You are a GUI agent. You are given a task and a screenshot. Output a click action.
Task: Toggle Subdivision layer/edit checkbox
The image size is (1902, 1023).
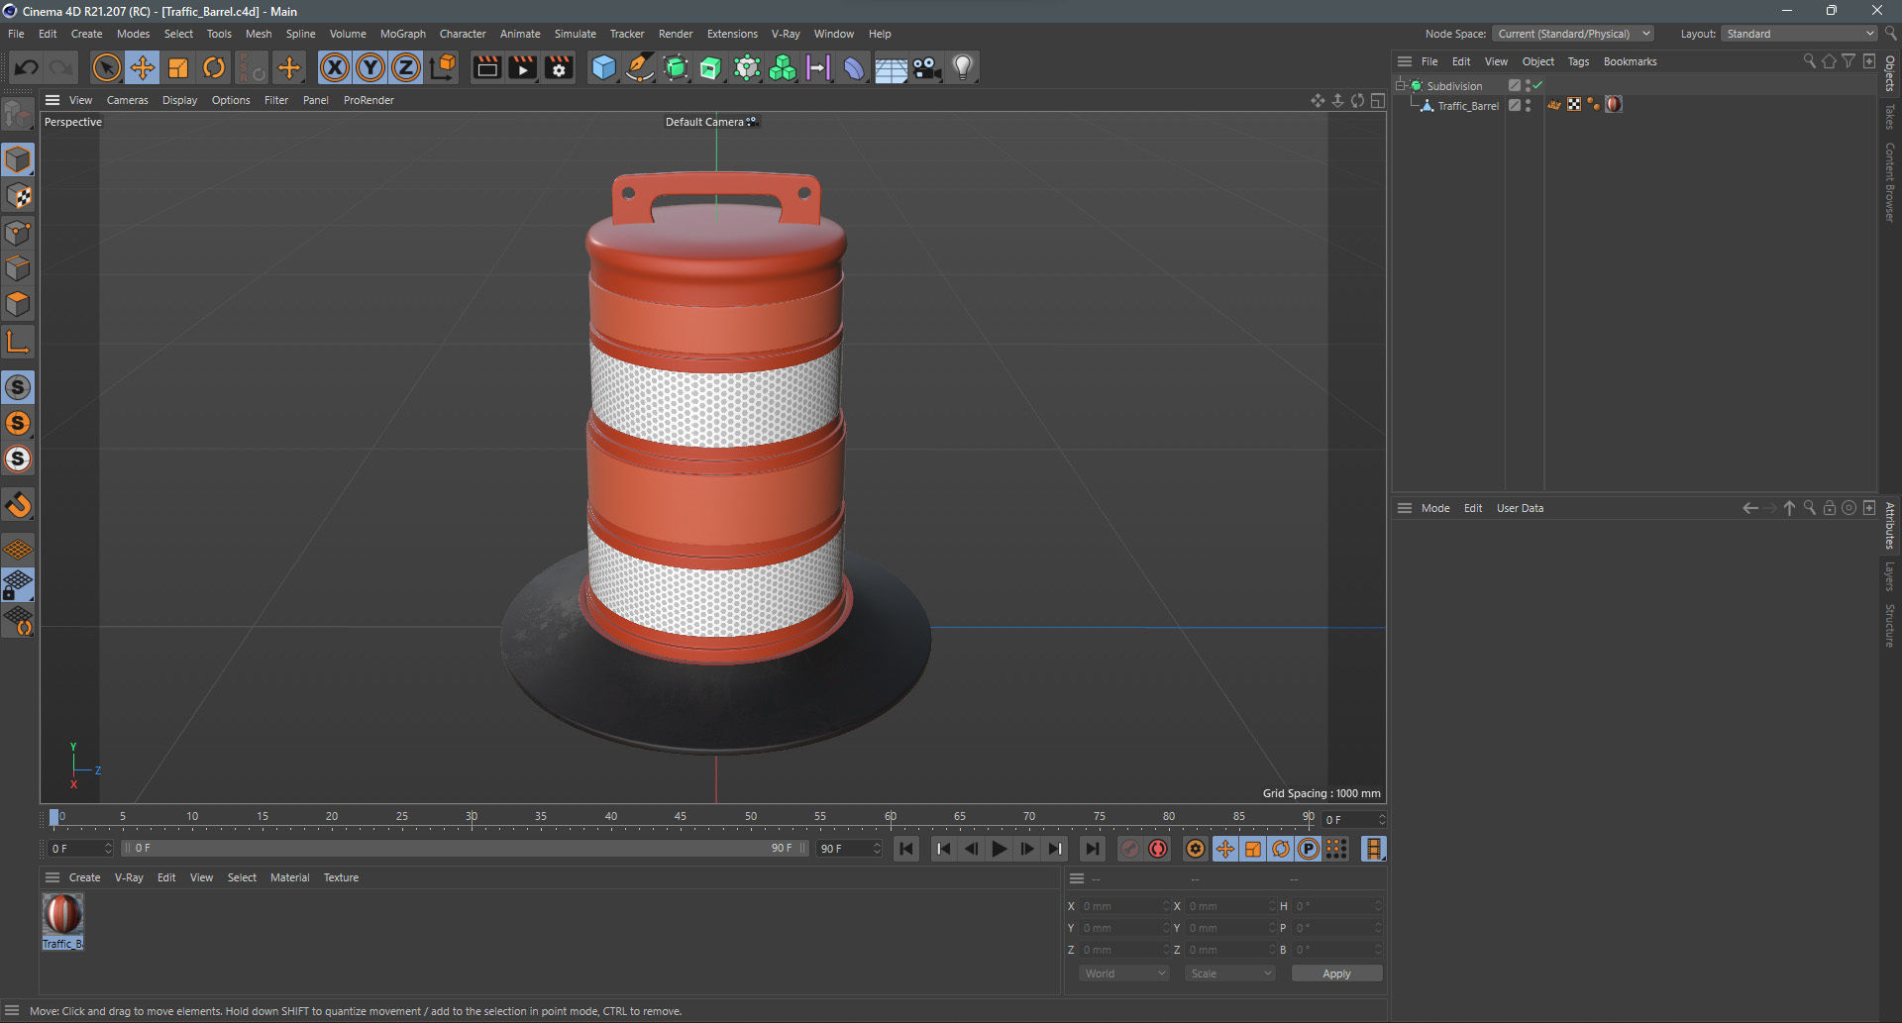coord(1514,85)
